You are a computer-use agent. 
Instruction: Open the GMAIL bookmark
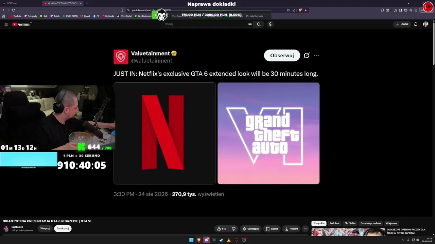point(85,16)
